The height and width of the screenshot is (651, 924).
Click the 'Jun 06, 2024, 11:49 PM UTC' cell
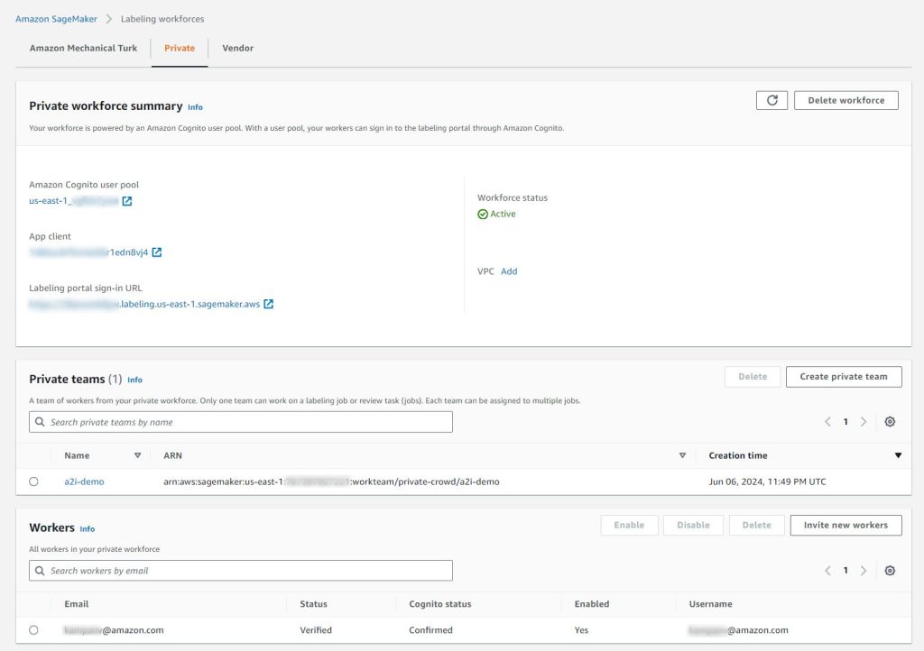(x=767, y=481)
